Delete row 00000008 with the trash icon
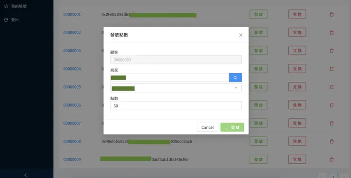The image size is (351, 178). coord(332,142)
